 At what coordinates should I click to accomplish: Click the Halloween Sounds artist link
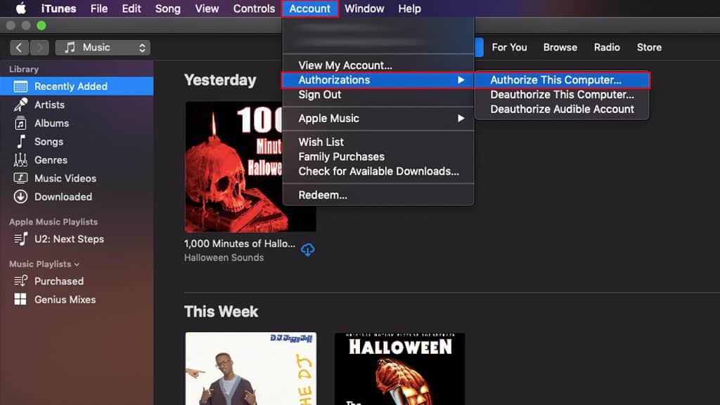click(224, 258)
